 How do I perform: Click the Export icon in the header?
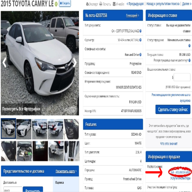point(87,4)
